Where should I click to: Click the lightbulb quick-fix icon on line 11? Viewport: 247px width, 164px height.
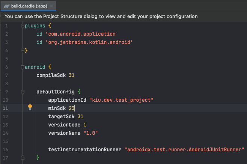pos(30,107)
